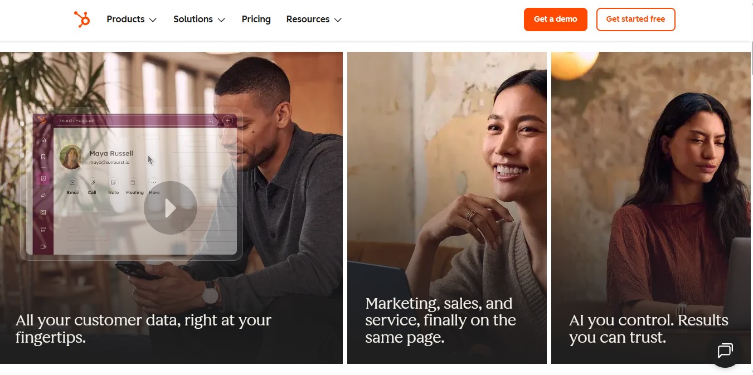This screenshot has width=753, height=375.
Task: Open the Marketing, sales, and service card
Action: pyautogui.click(x=447, y=208)
